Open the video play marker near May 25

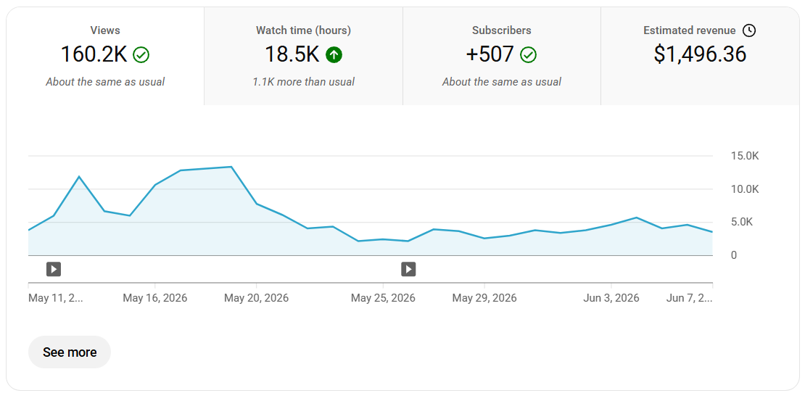pyautogui.click(x=408, y=269)
